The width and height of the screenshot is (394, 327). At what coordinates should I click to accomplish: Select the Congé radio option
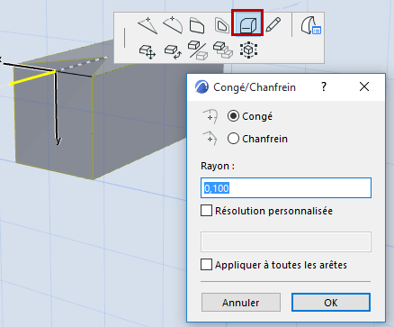coord(233,116)
